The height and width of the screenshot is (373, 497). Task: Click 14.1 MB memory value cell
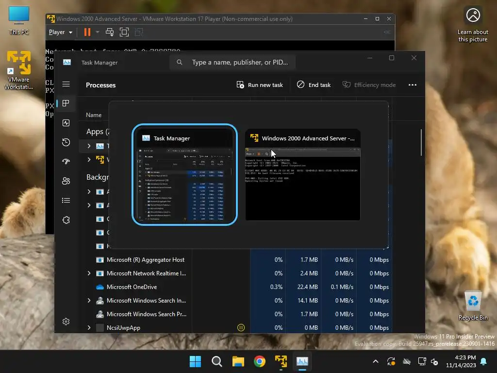[x=303, y=300]
